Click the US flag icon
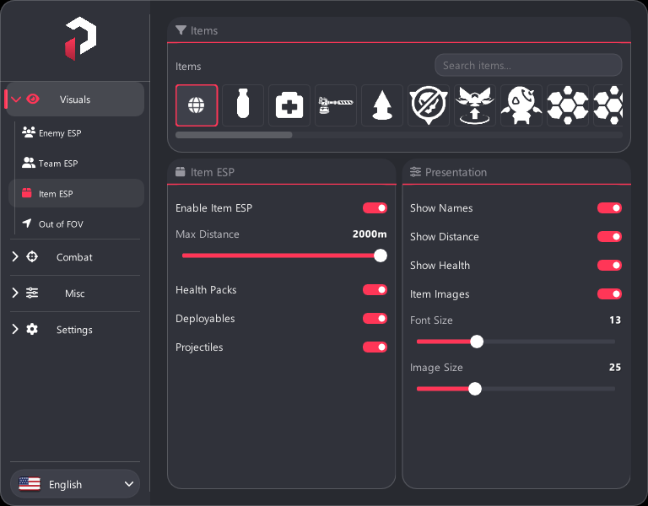The height and width of the screenshot is (506, 648). pos(30,484)
